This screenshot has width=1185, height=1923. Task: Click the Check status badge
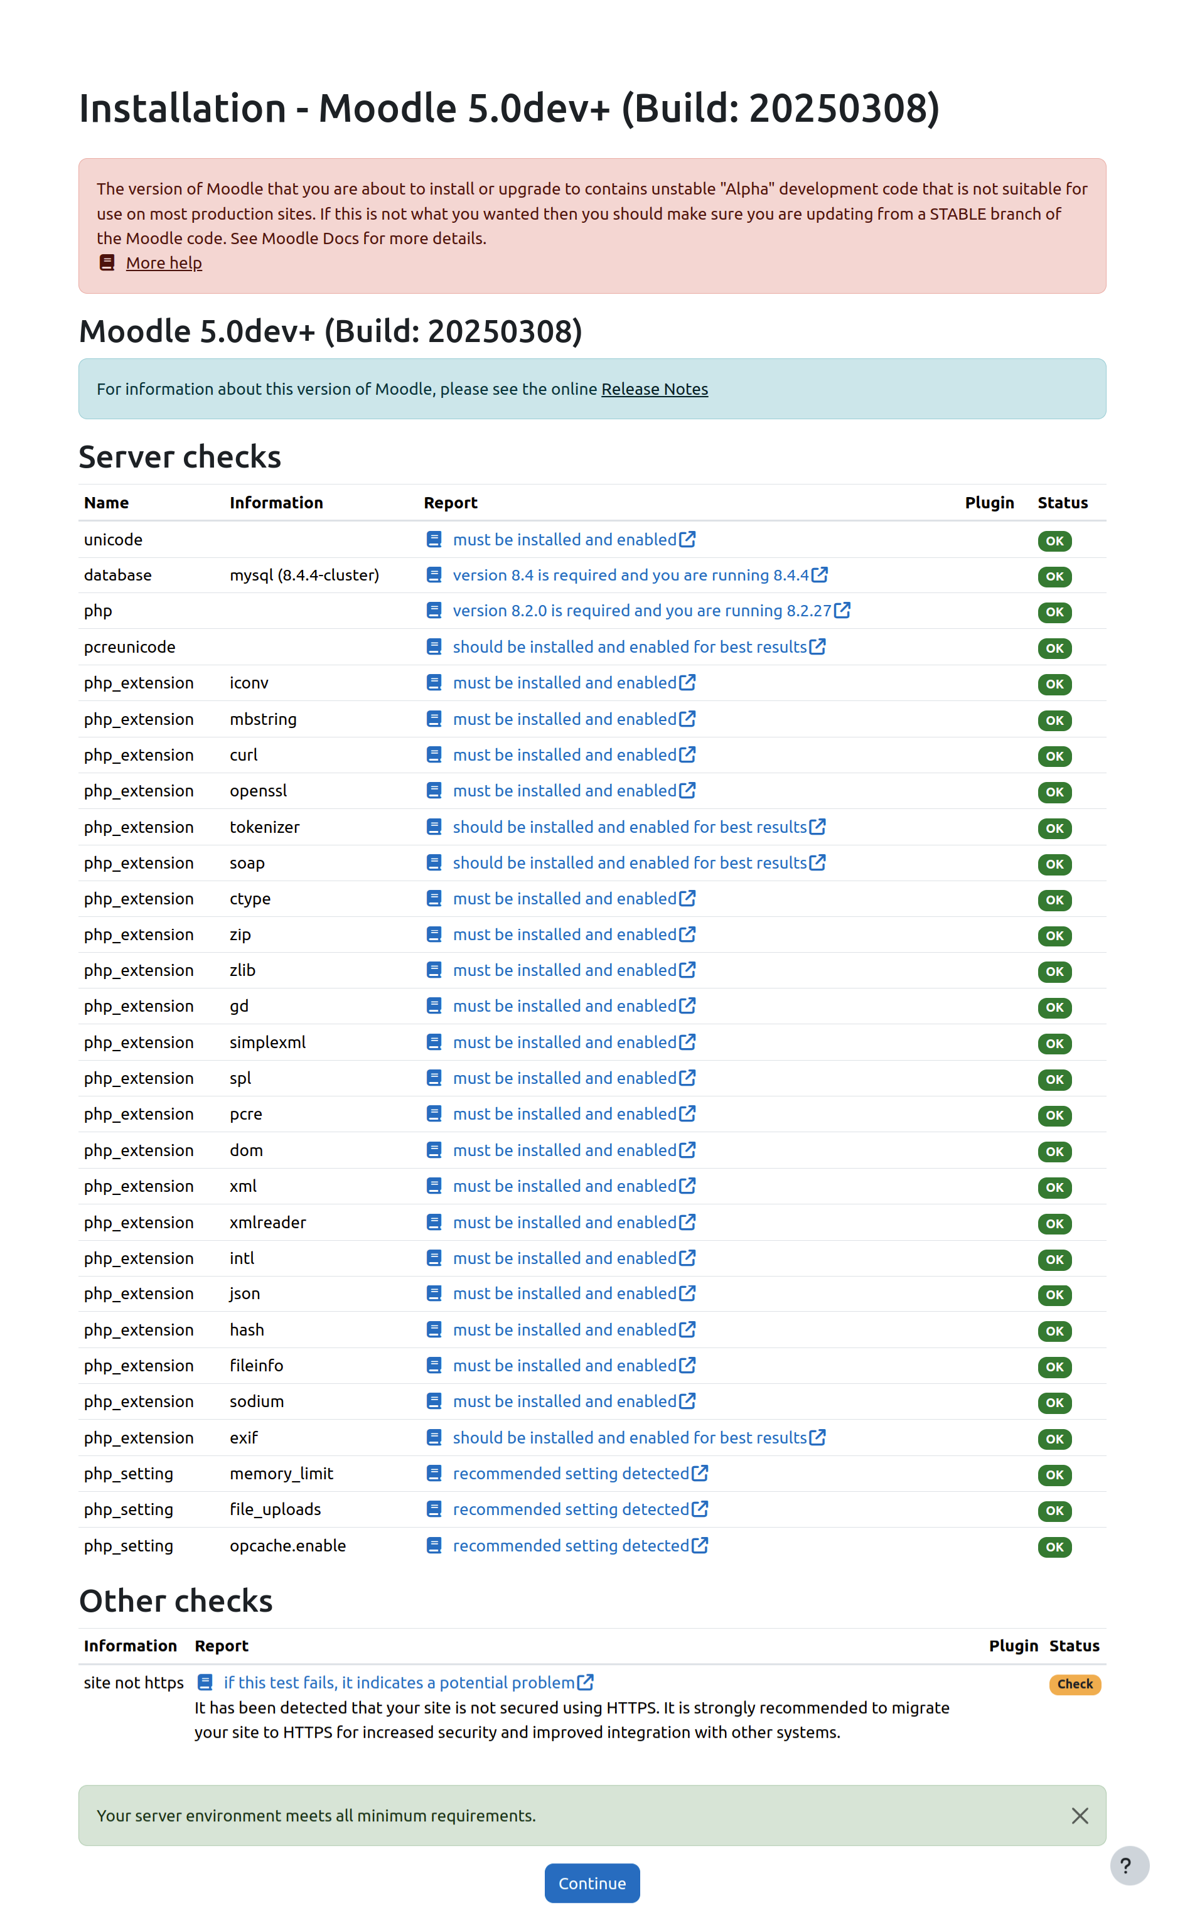(1075, 1684)
